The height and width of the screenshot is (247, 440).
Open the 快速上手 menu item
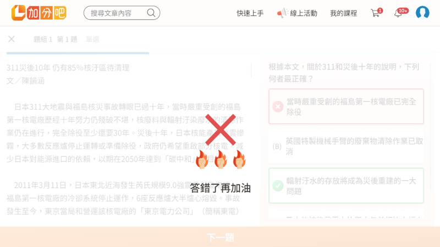(250, 13)
